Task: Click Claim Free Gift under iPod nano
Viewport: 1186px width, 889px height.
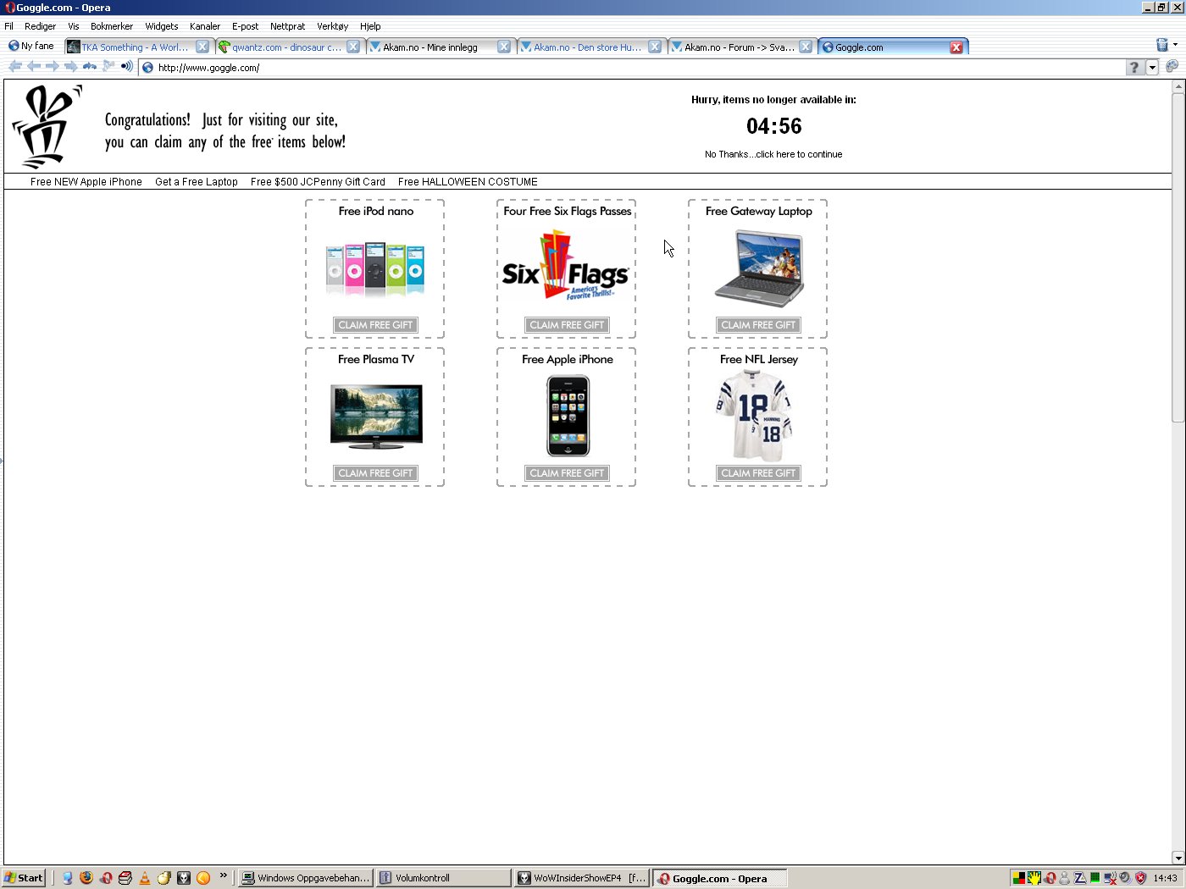Action: point(375,325)
